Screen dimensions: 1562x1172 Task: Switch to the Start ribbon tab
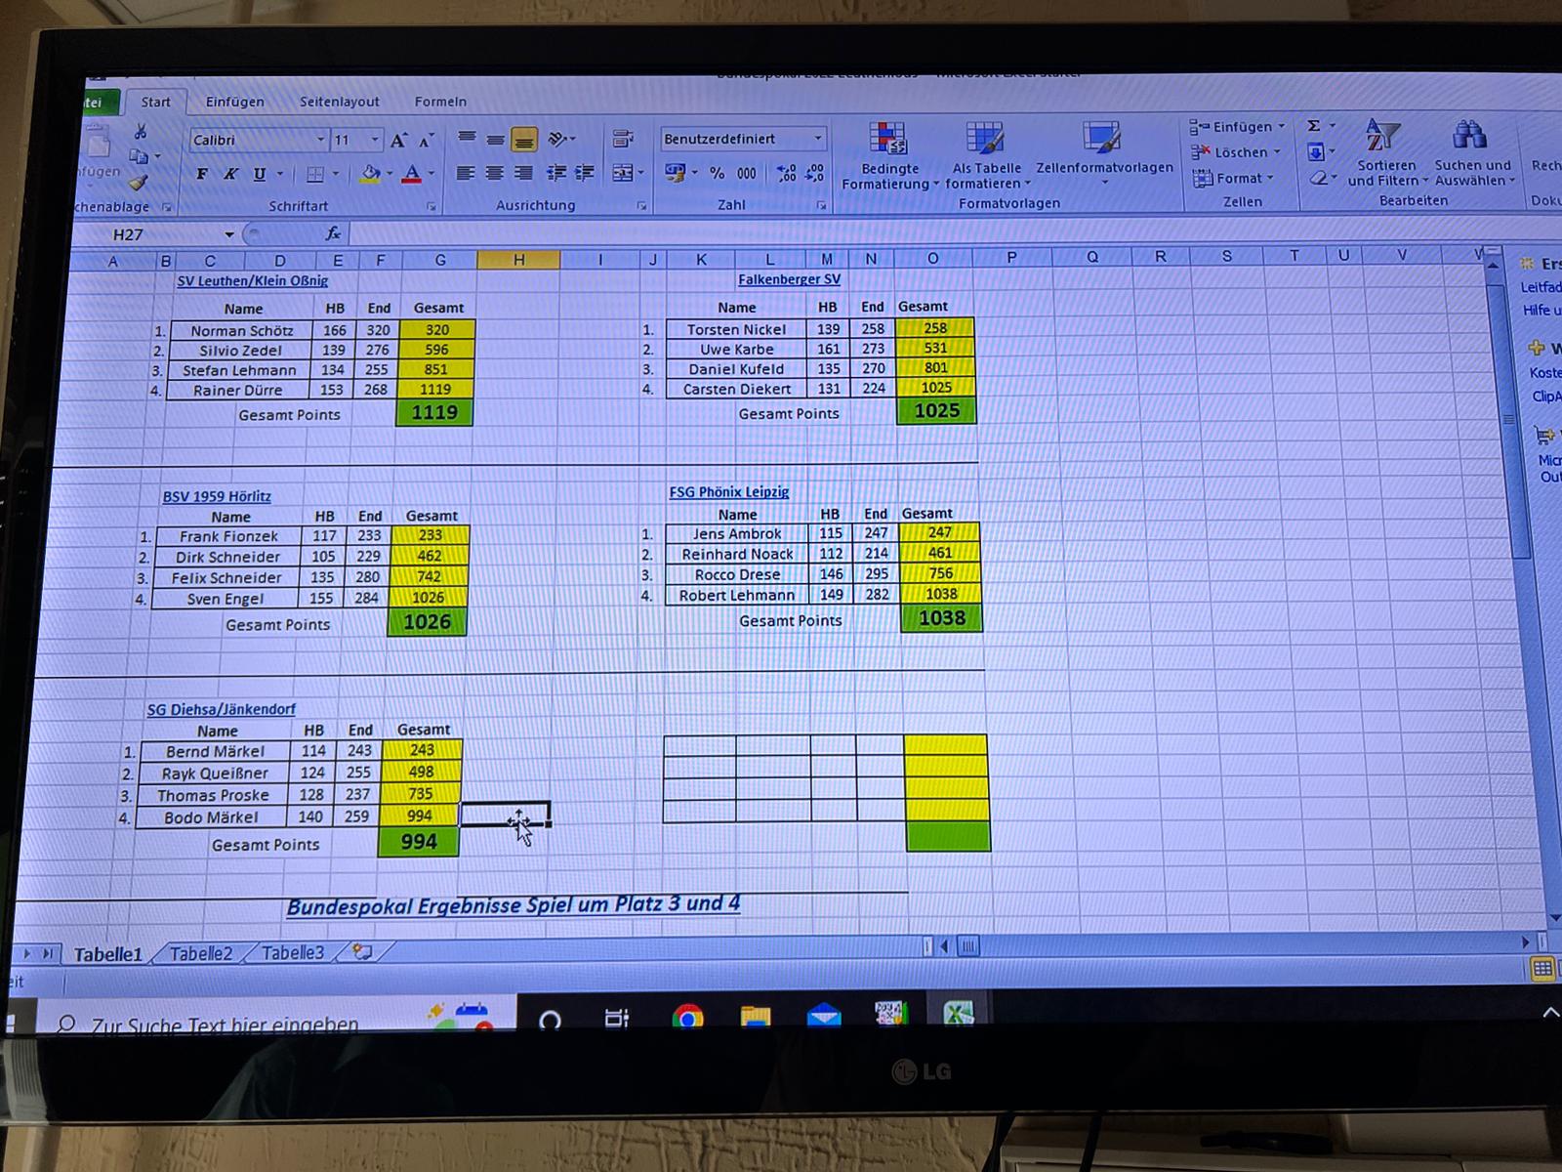(x=155, y=102)
